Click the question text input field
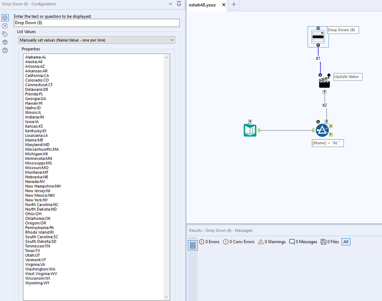 tap(97, 23)
